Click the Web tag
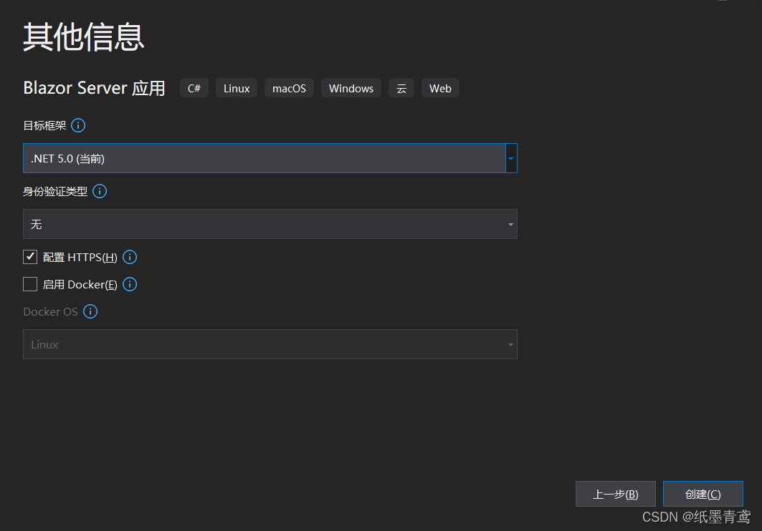The height and width of the screenshot is (531, 762). [440, 88]
